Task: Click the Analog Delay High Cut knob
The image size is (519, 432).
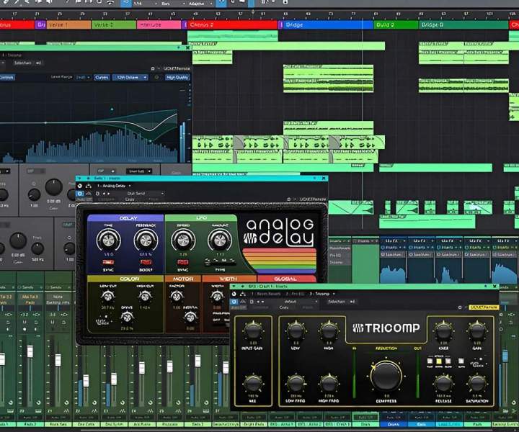Action: 145,296
